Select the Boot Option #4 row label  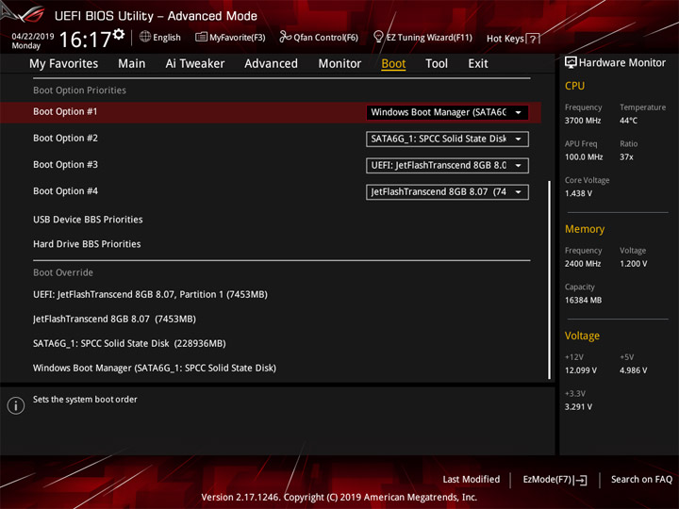pyautogui.click(x=65, y=190)
